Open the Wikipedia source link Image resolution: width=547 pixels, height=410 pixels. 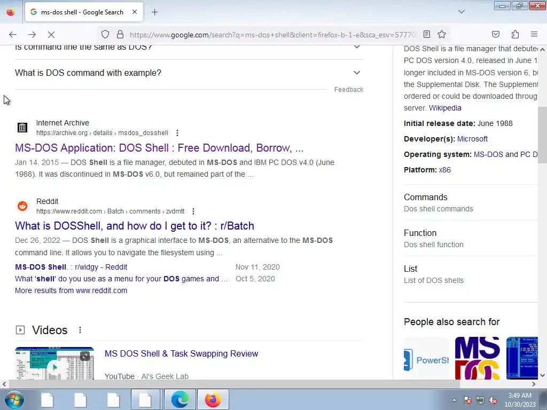(445, 108)
